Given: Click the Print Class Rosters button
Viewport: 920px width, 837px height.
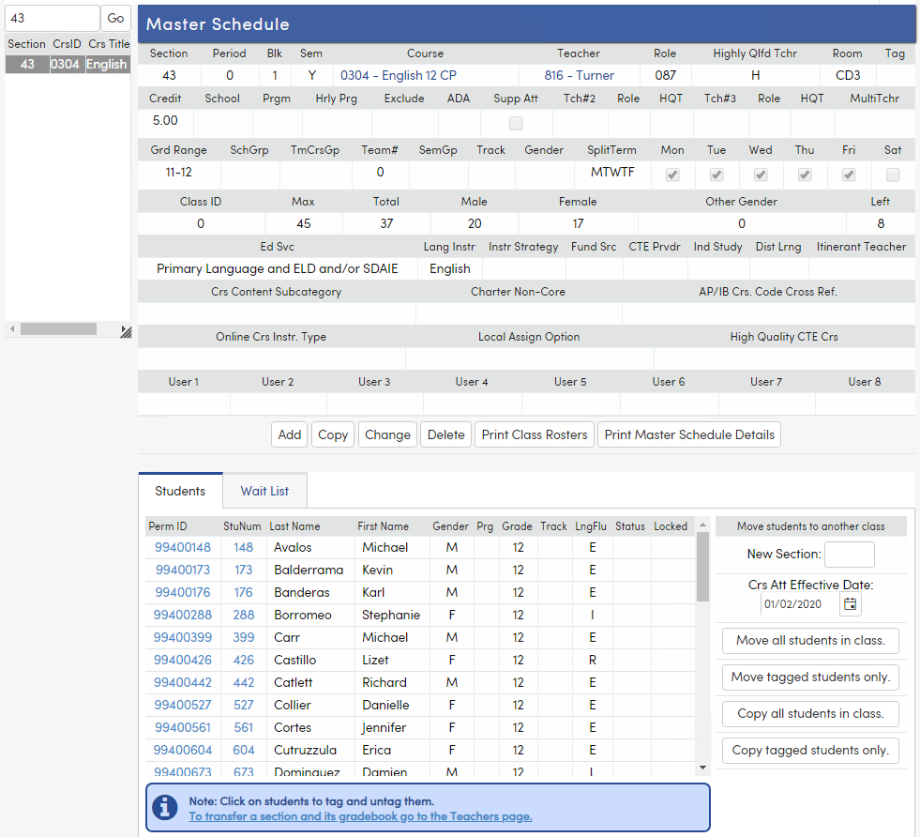Looking at the screenshot, I should [534, 434].
